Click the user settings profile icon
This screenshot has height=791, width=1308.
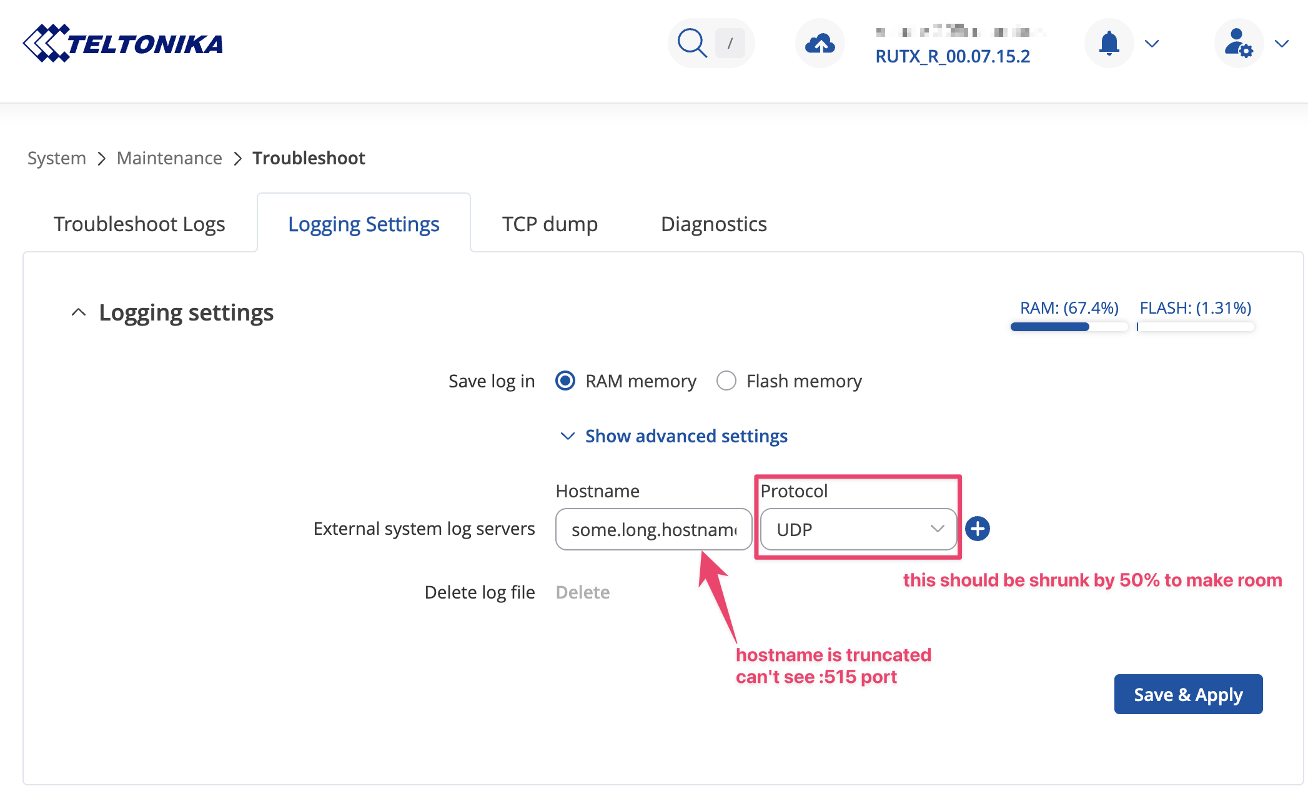(1238, 43)
